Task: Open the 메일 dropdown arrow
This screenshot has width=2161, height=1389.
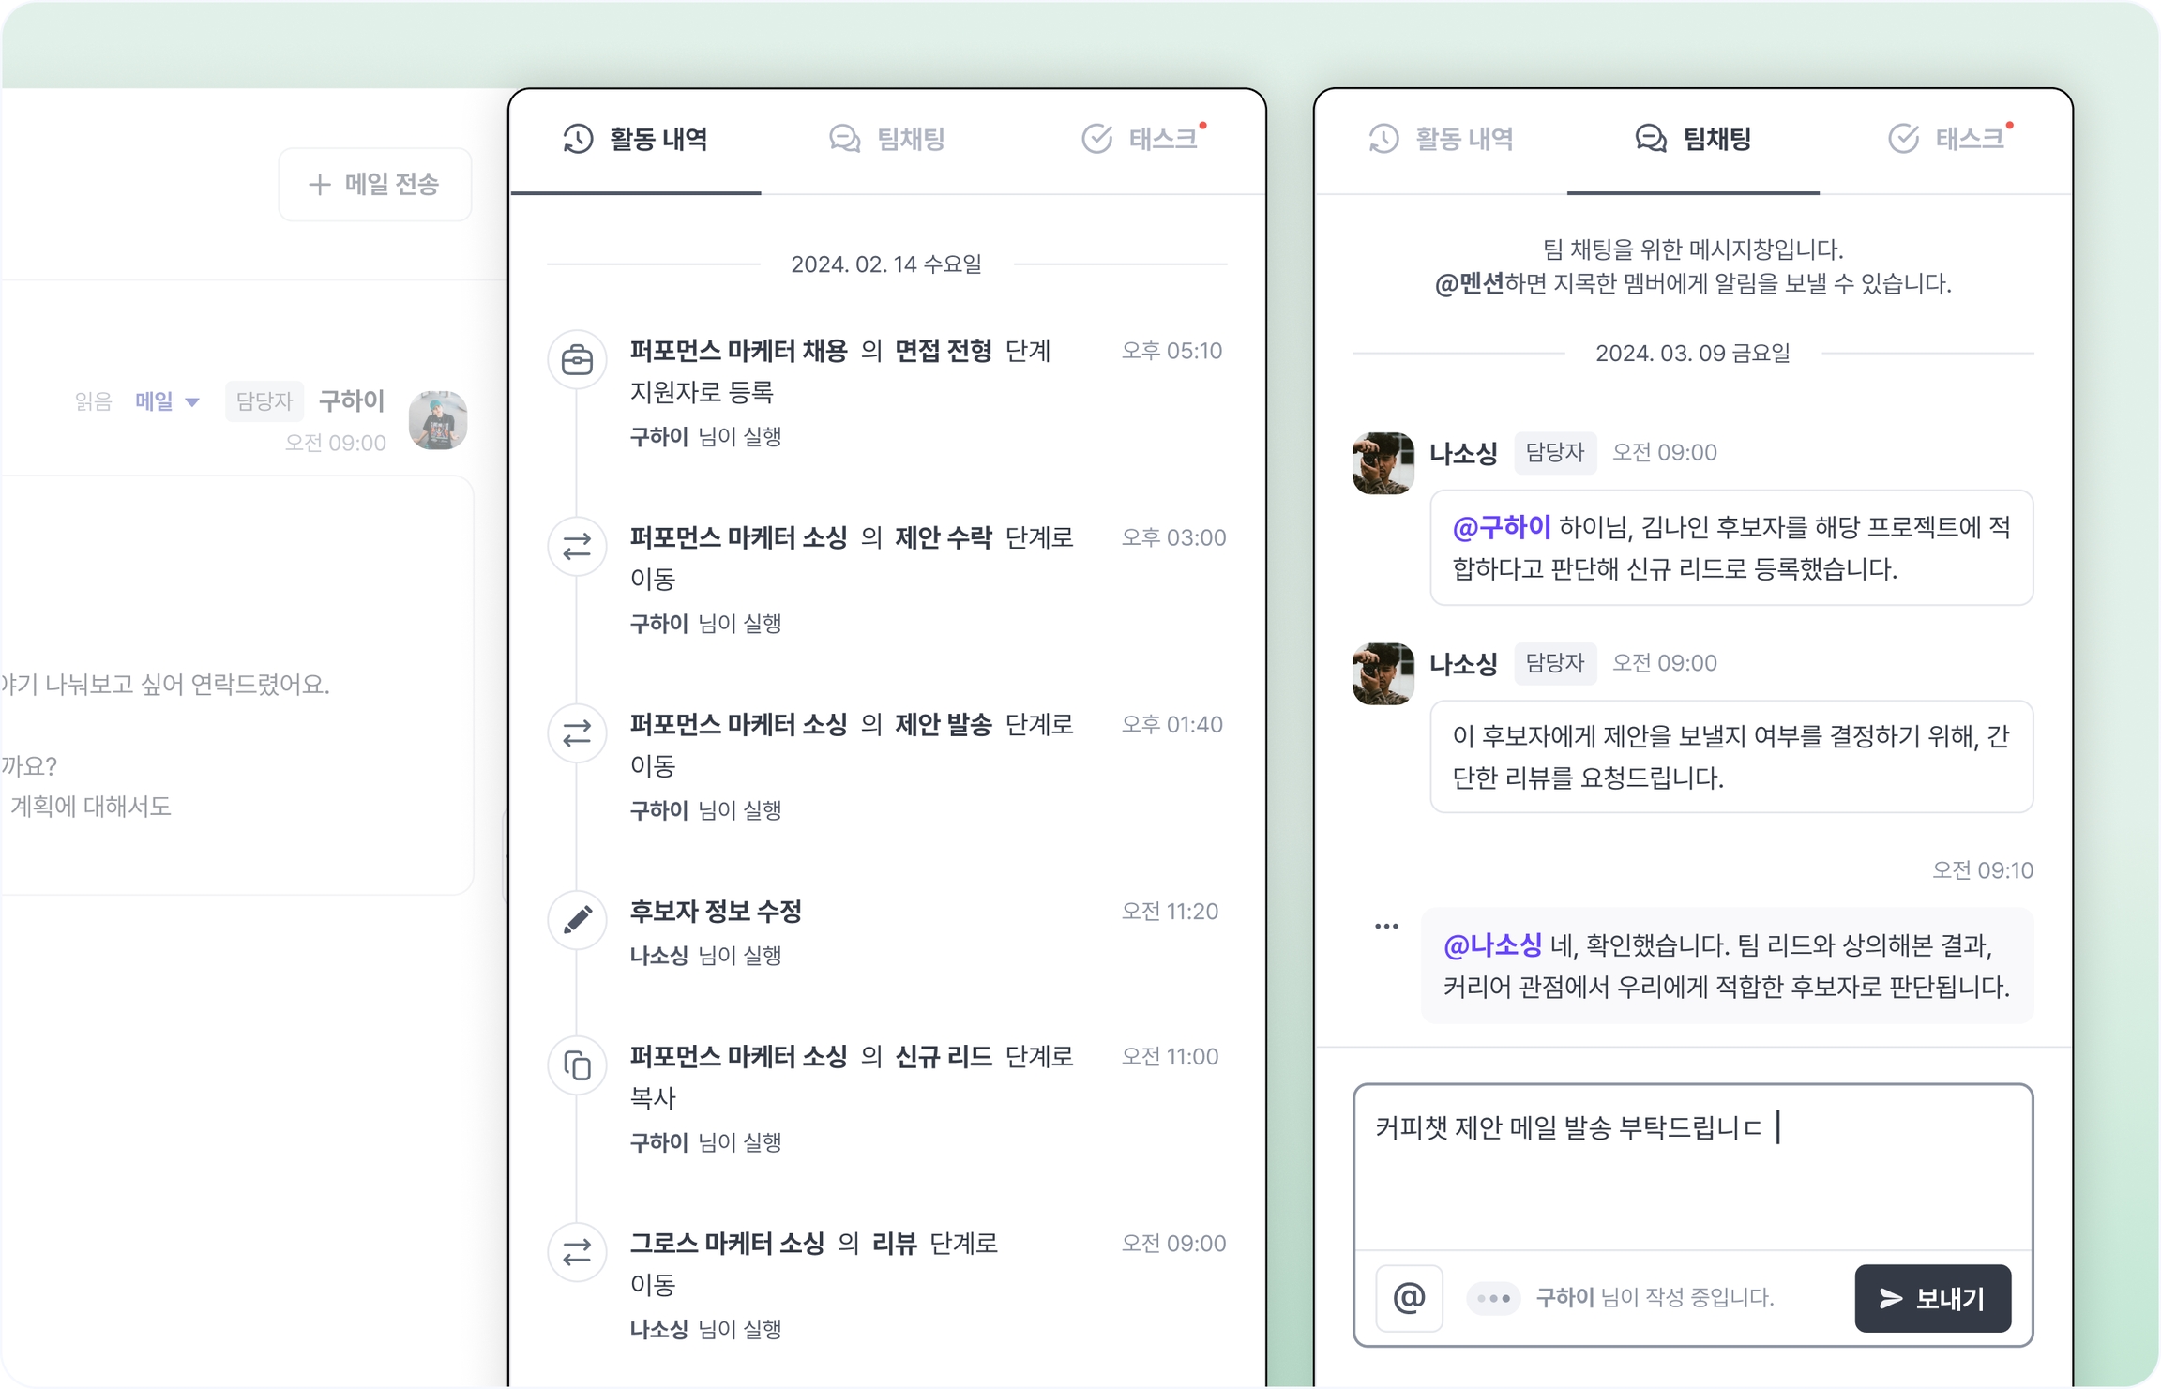Action: (x=192, y=402)
